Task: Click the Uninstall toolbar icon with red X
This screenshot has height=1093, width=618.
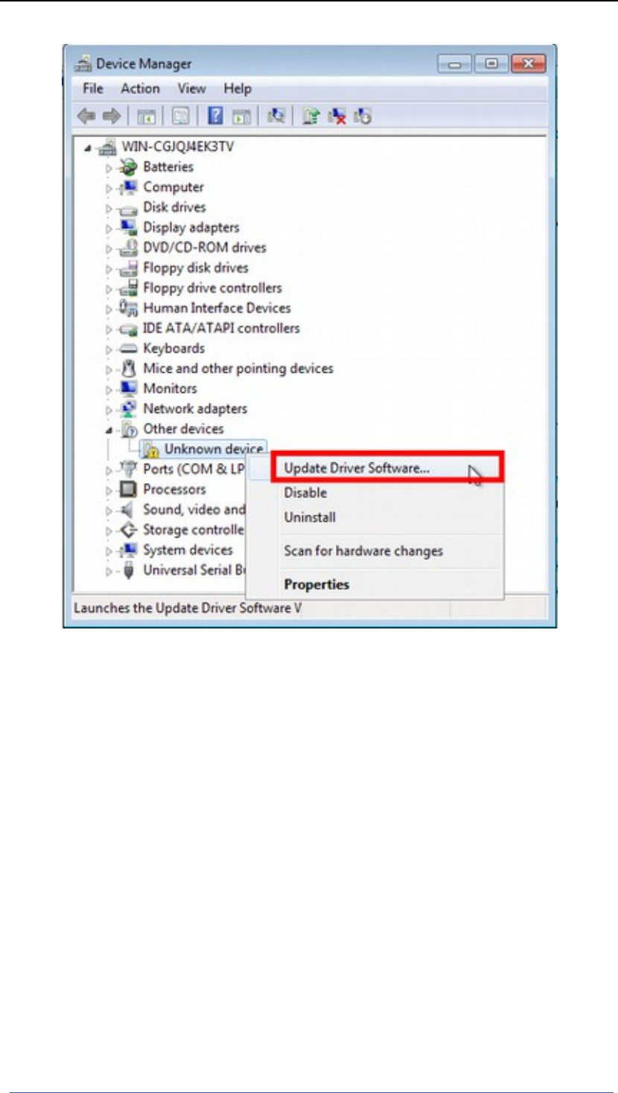Action: click(337, 116)
